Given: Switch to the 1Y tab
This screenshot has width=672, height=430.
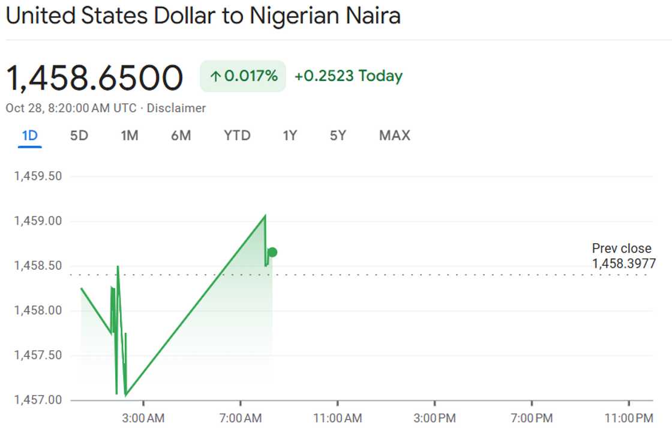Looking at the screenshot, I should tap(289, 136).
